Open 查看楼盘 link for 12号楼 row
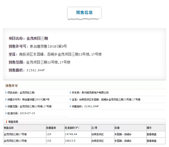Image resolution: width=169 pixels, height=147 pixels. (151, 141)
